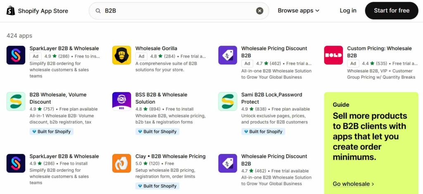
Task: Open the Clay orange app icon
Action: click(x=122, y=164)
